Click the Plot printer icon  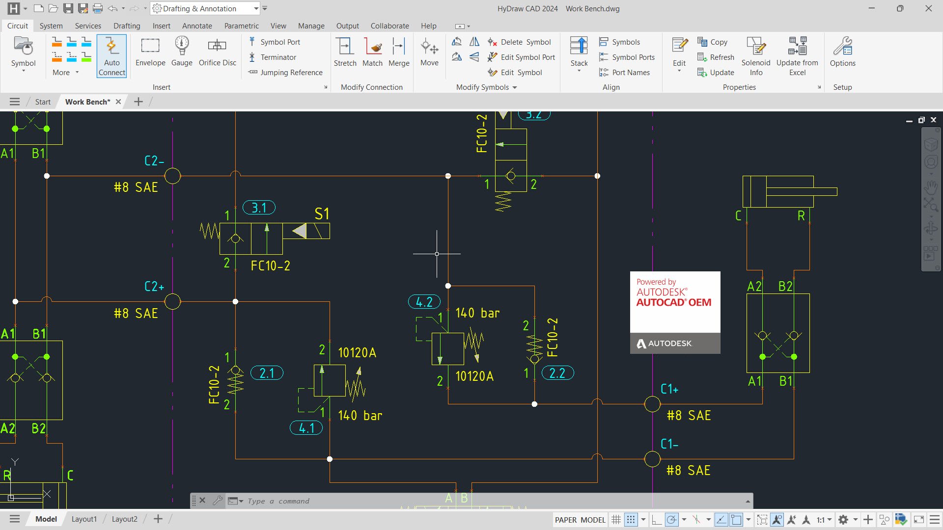(98, 8)
